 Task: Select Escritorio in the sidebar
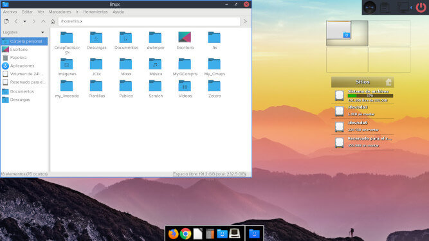click(24, 49)
